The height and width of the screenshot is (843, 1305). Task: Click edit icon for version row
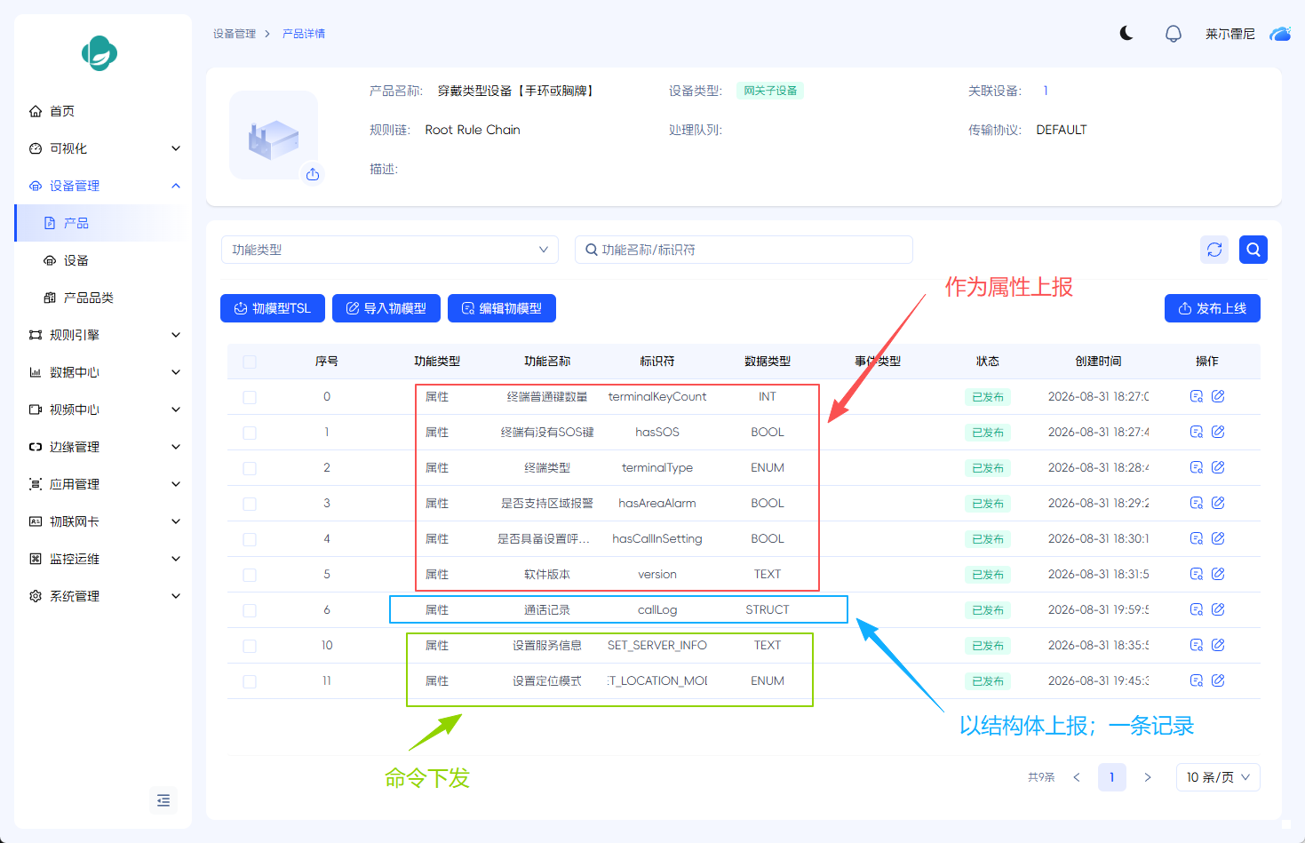(x=1218, y=574)
